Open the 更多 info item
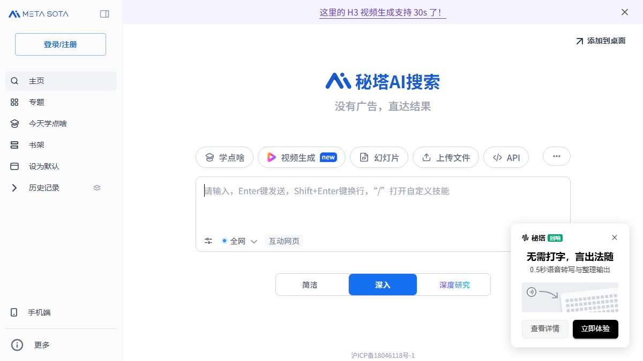 (61, 345)
